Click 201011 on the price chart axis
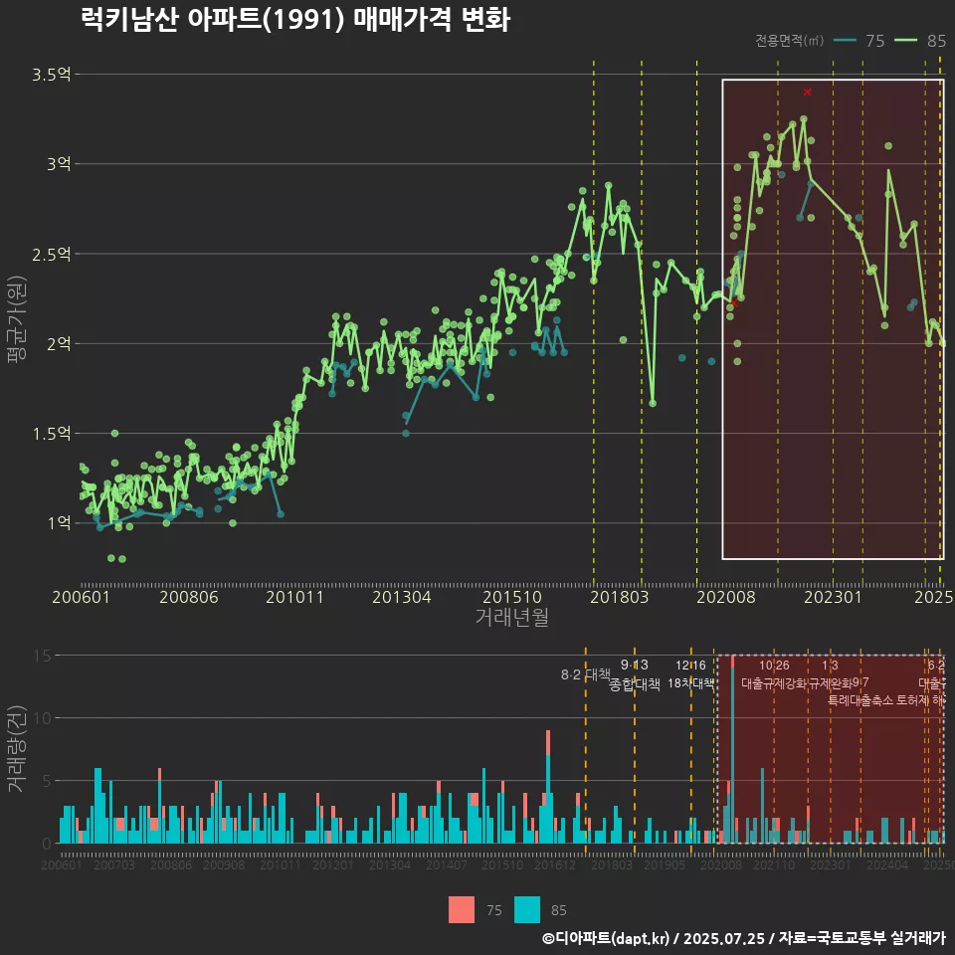 point(294,597)
